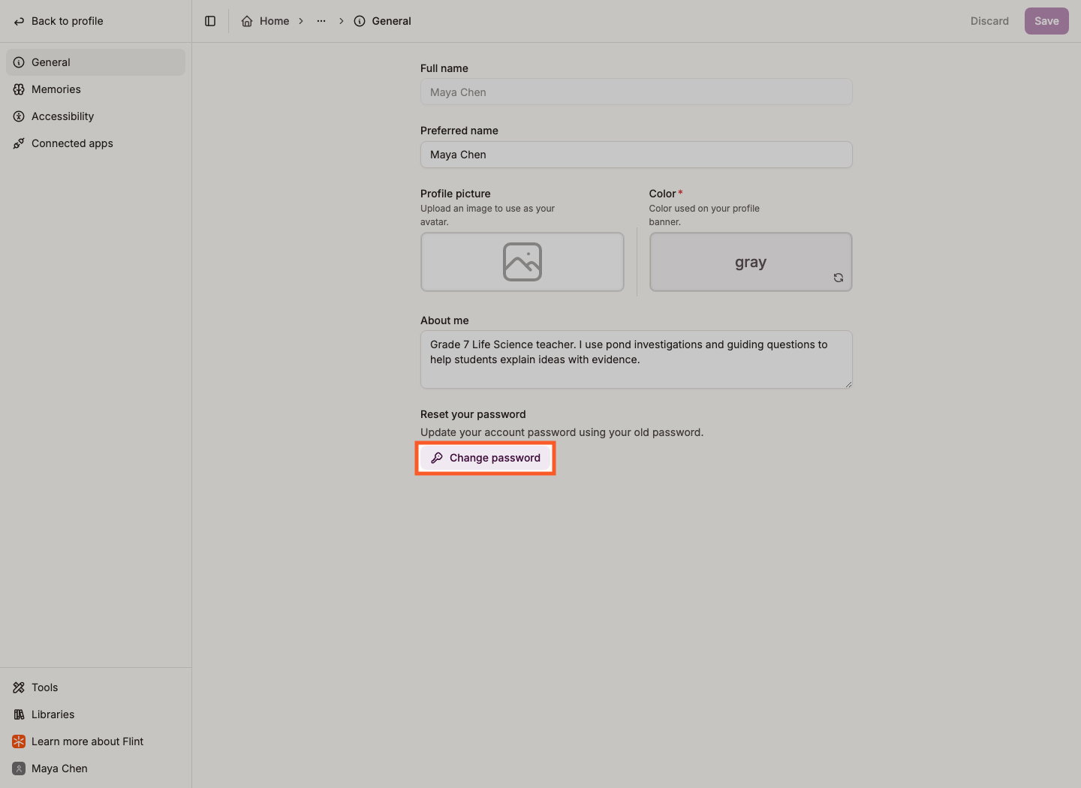Click the About me text area
The height and width of the screenshot is (788, 1081).
pos(637,359)
